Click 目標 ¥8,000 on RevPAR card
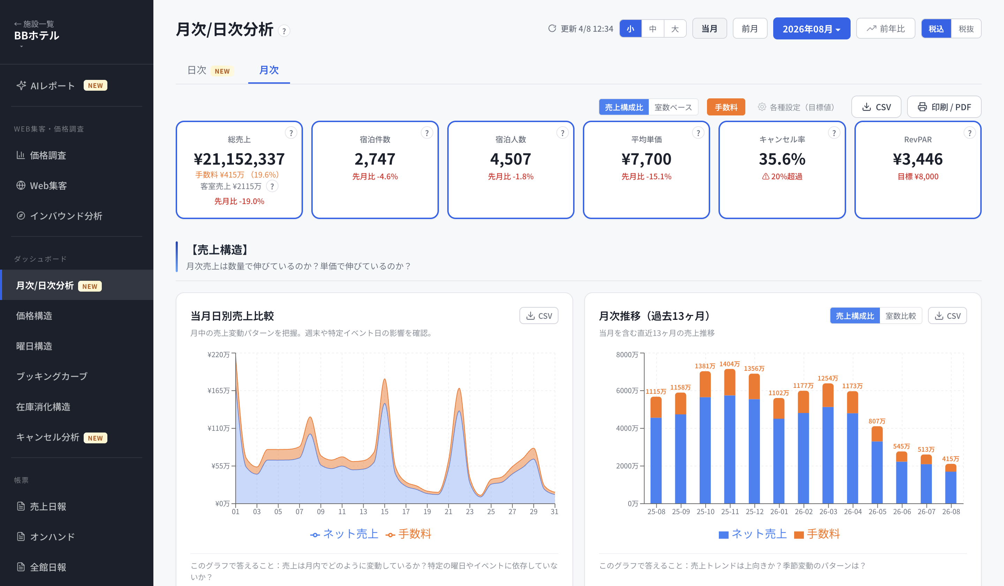Image resolution: width=1004 pixels, height=586 pixels. click(918, 176)
